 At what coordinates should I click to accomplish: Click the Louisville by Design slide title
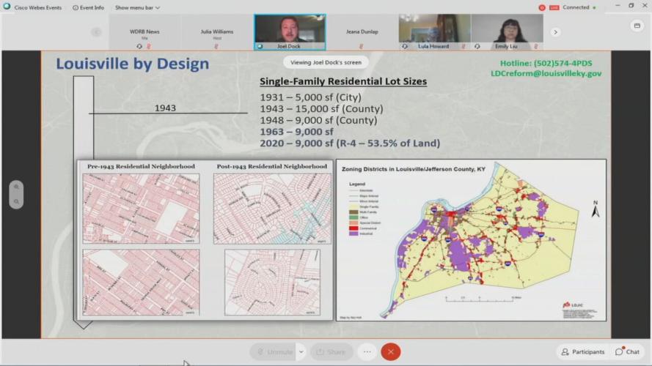click(x=133, y=64)
